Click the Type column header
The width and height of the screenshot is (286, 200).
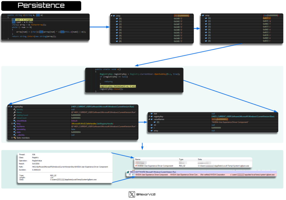point(181,160)
